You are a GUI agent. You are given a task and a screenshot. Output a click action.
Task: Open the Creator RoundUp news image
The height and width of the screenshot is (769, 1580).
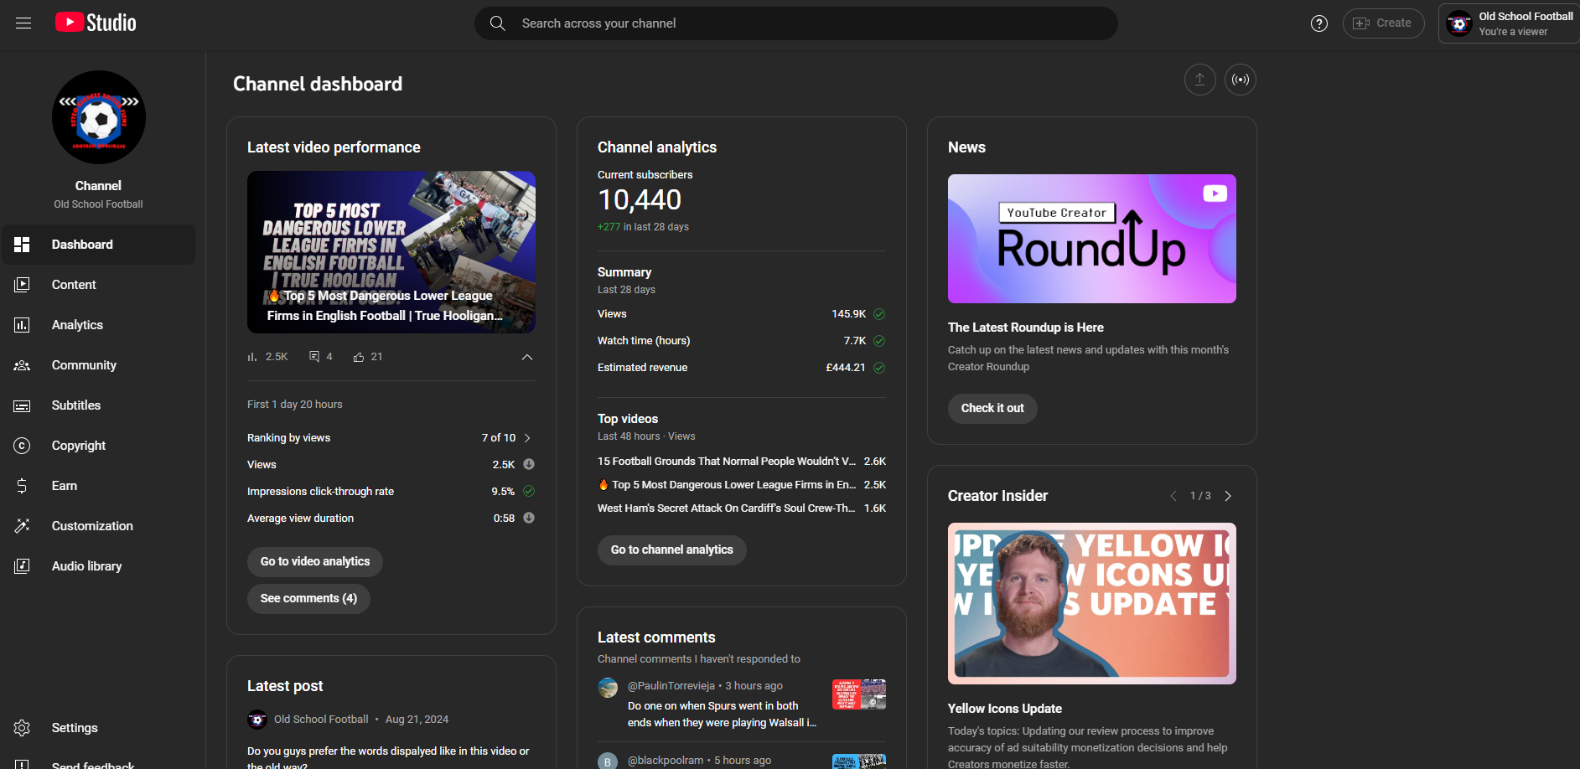1092,239
